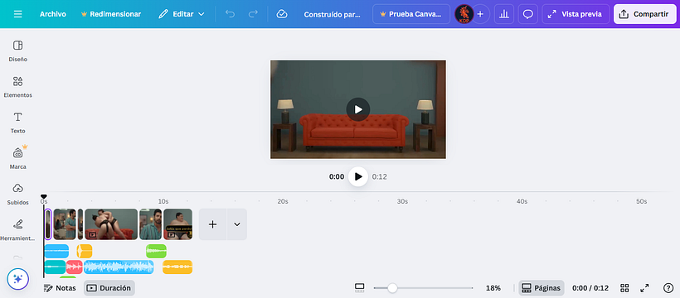Open the Prueba Canva trial button
680x298 pixels.
(x=411, y=14)
